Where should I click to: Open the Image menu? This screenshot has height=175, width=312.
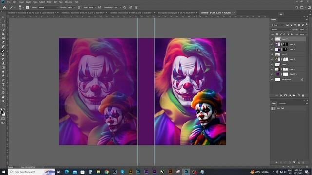[x=21, y=2]
